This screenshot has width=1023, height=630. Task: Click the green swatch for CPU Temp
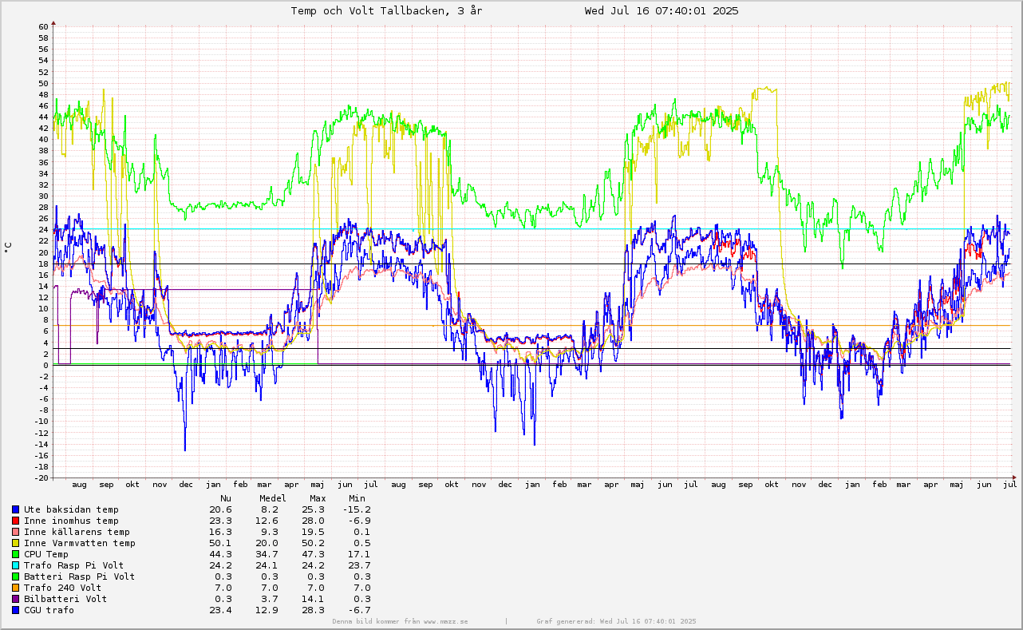[x=15, y=554]
